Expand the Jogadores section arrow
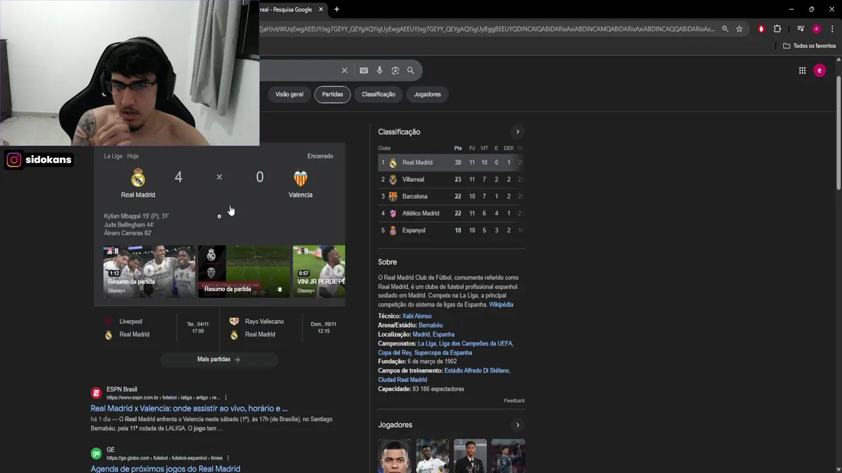 tap(518, 424)
